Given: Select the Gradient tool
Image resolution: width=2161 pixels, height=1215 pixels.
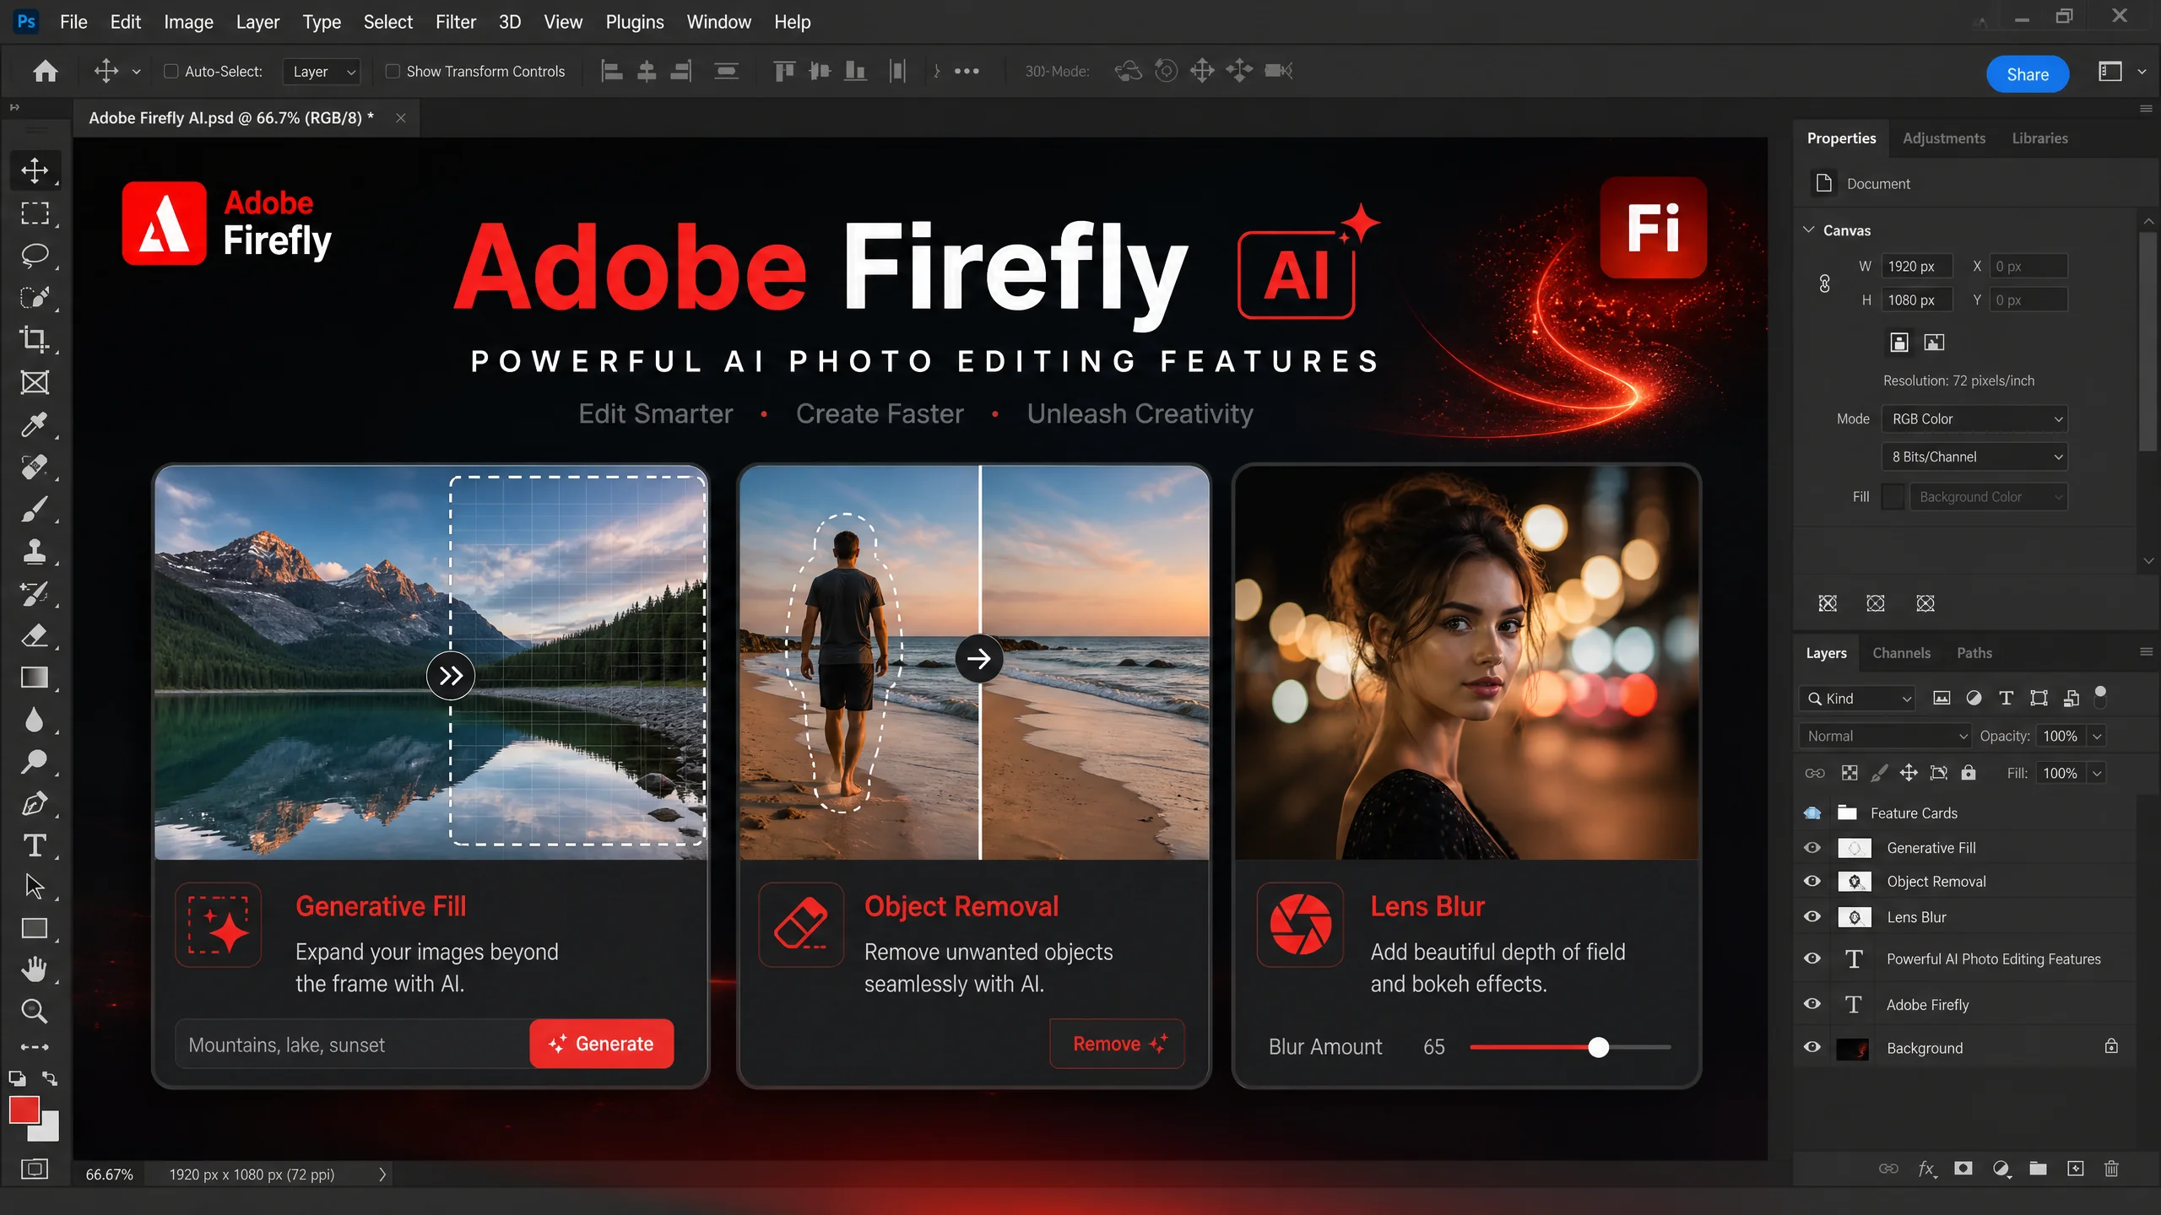Looking at the screenshot, I should point(35,678).
